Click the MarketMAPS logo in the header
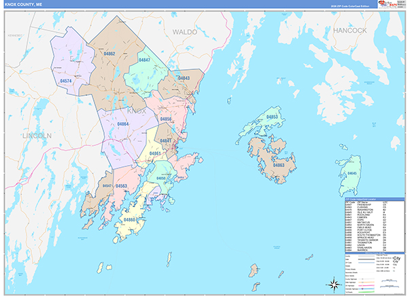This screenshot has height=296, width=408. coord(387,4)
